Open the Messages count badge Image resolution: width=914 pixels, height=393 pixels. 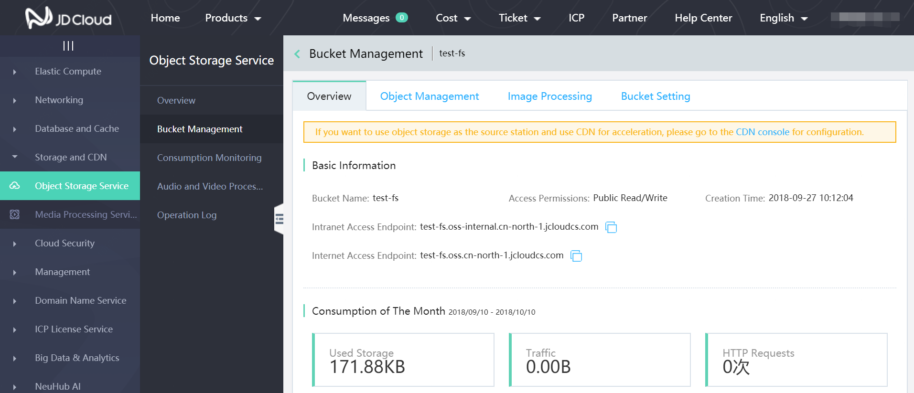click(x=402, y=18)
